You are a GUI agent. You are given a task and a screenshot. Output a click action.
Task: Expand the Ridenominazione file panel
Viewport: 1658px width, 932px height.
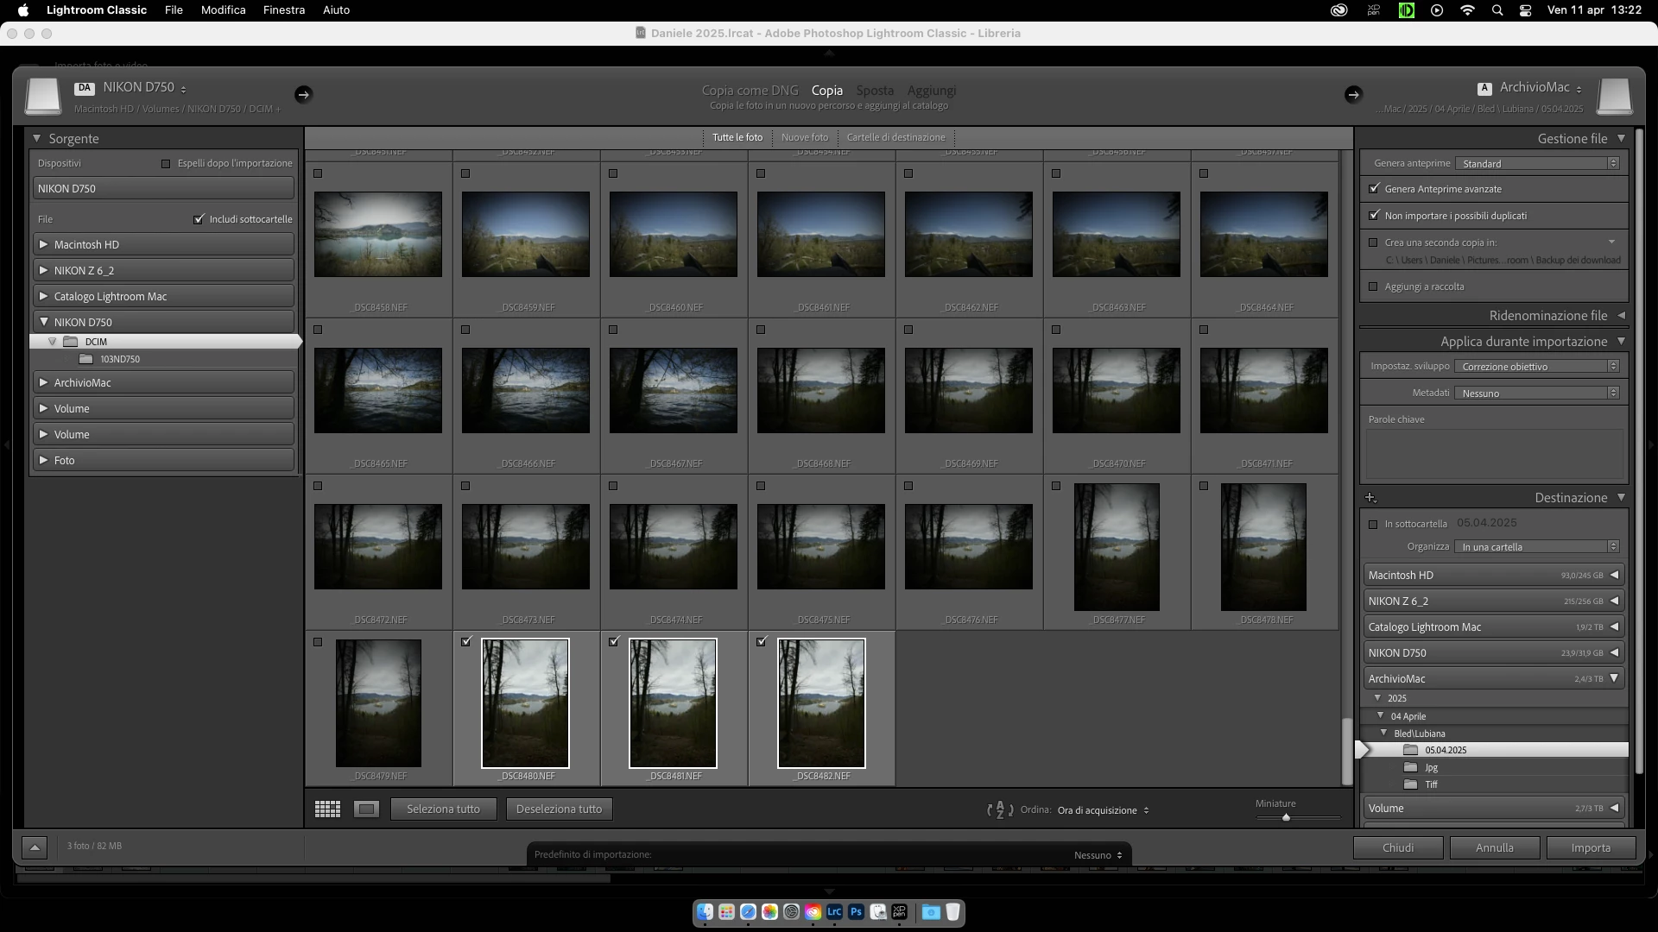[x=1621, y=316]
